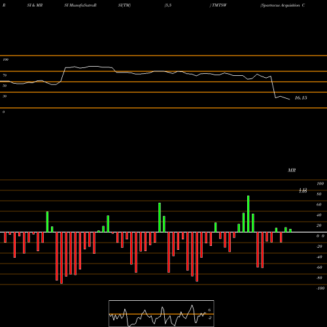Click the overlapping 1.12 value near MR axis
327x327 pixels.
tap(303, 191)
